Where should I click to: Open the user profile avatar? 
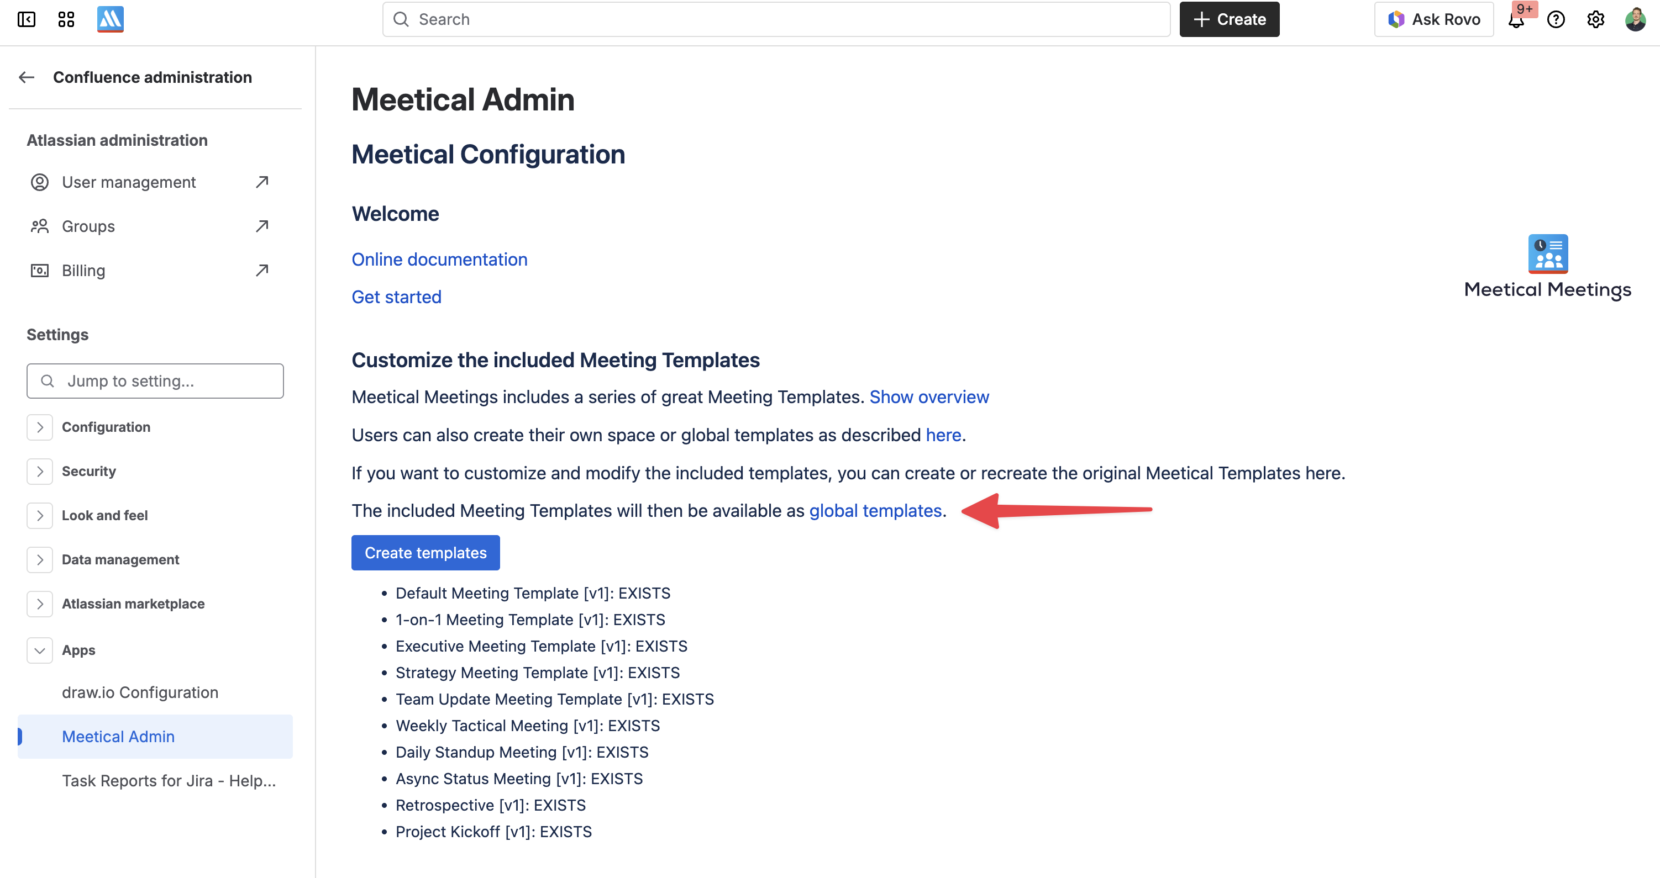pyautogui.click(x=1636, y=19)
